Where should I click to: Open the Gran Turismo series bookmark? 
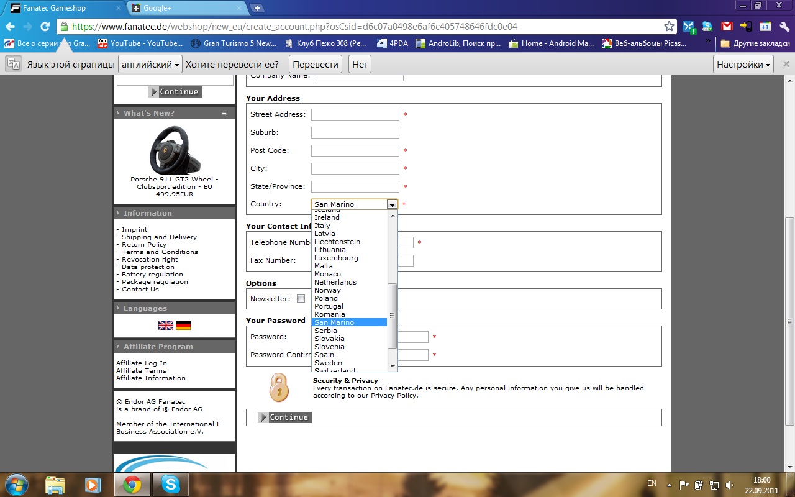[x=48, y=43]
